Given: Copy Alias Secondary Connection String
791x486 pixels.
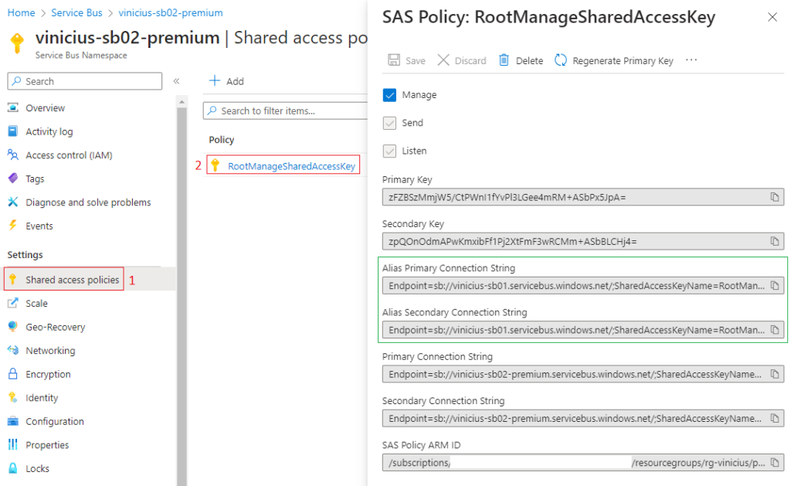Looking at the screenshot, I should 774,330.
